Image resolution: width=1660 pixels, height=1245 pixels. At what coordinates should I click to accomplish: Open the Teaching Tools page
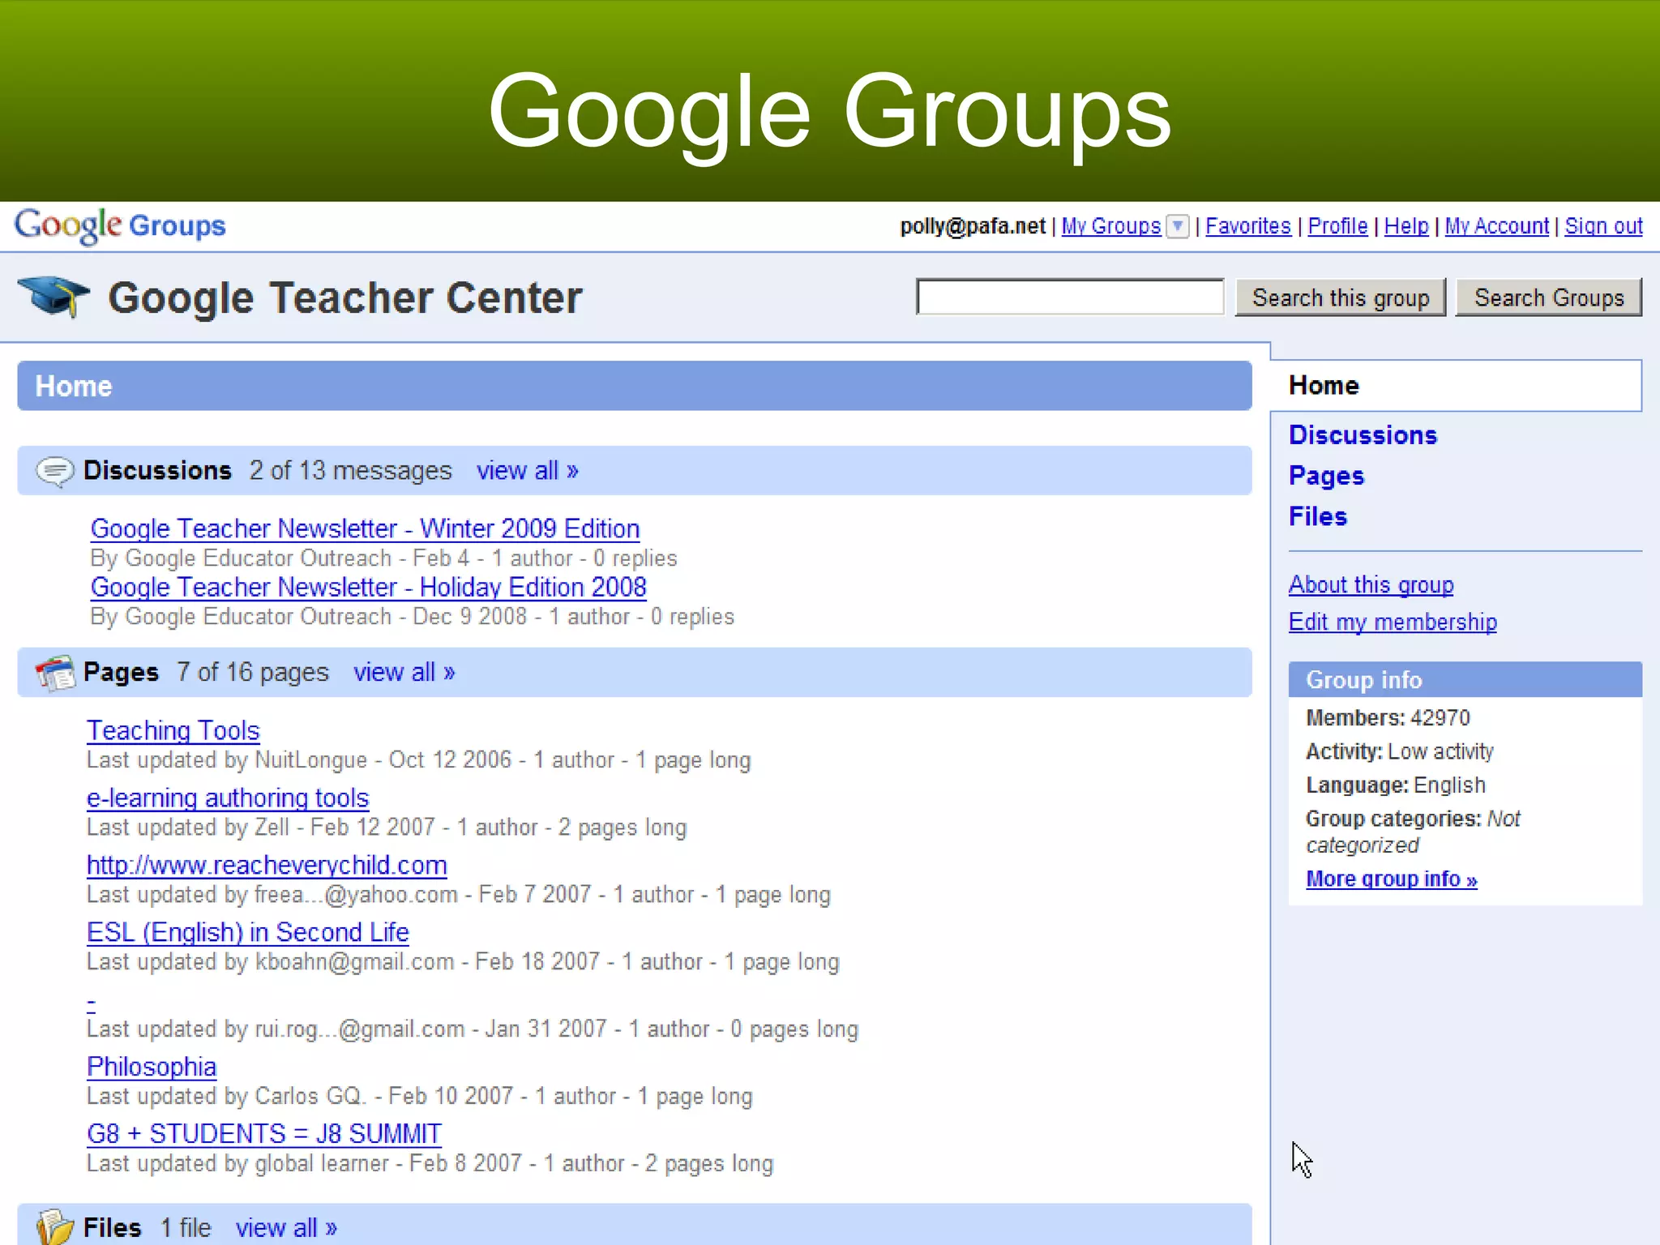click(x=173, y=731)
